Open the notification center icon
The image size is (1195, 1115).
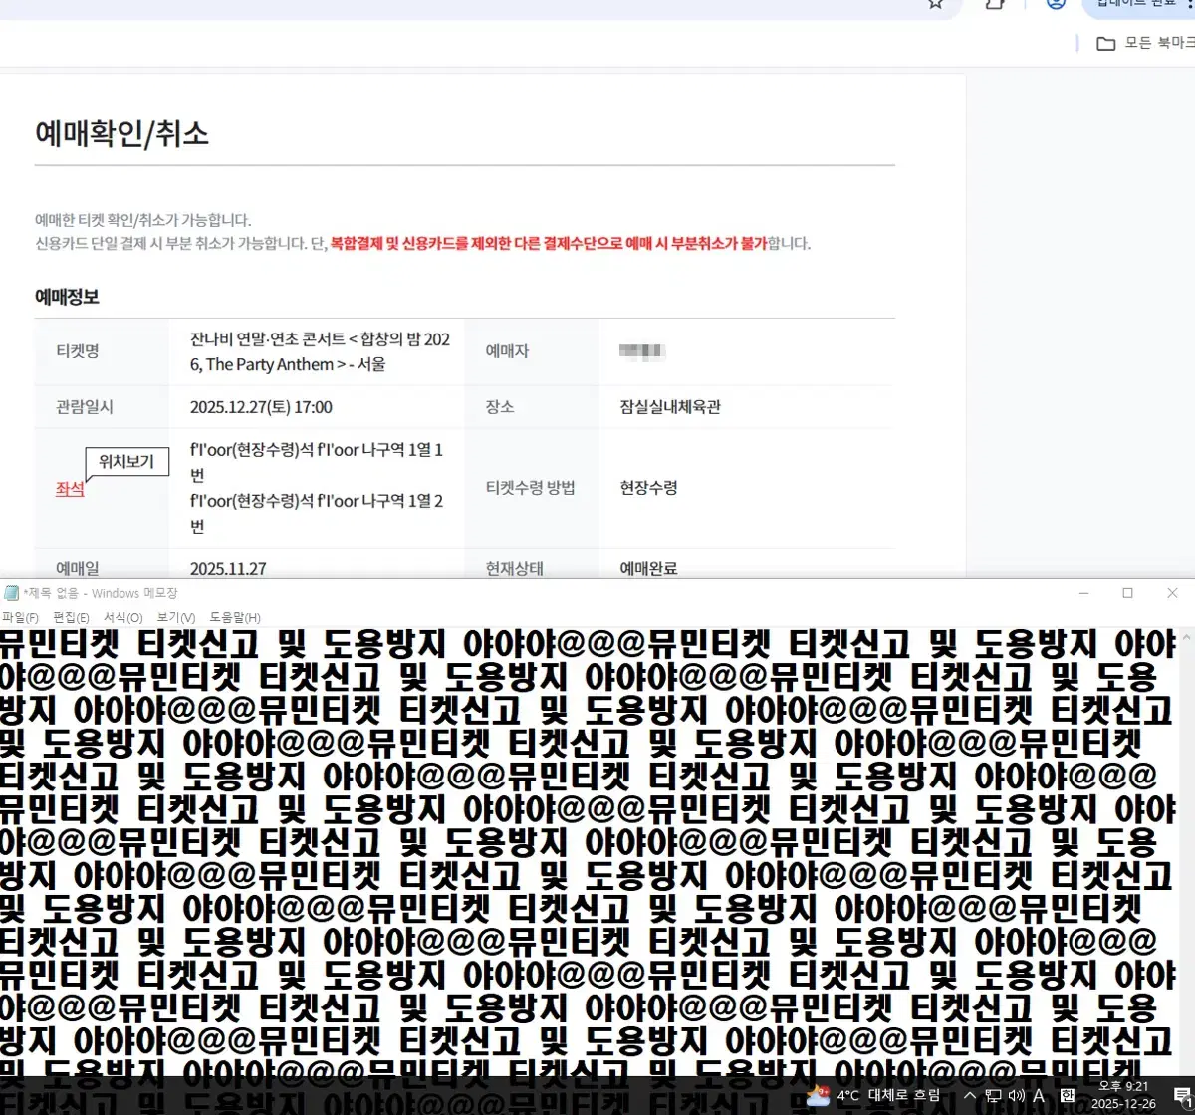click(1182, 1096)
